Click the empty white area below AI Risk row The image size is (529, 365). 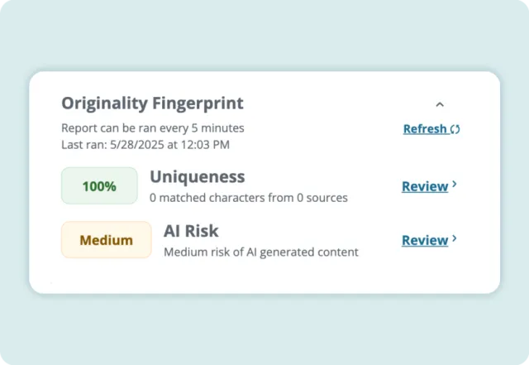[x=264, y=277]
